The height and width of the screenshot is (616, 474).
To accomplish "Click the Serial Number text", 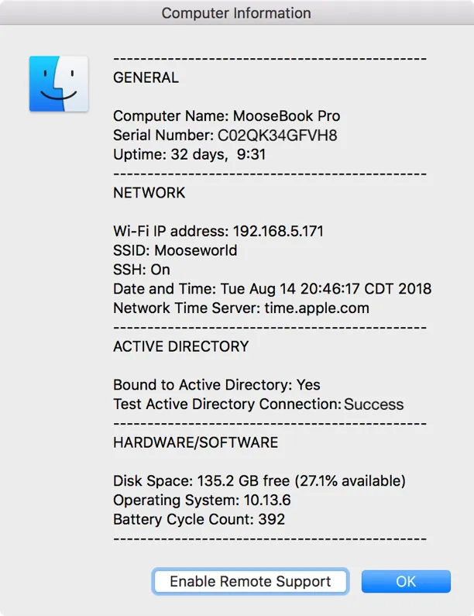I will tap(225, 136).
